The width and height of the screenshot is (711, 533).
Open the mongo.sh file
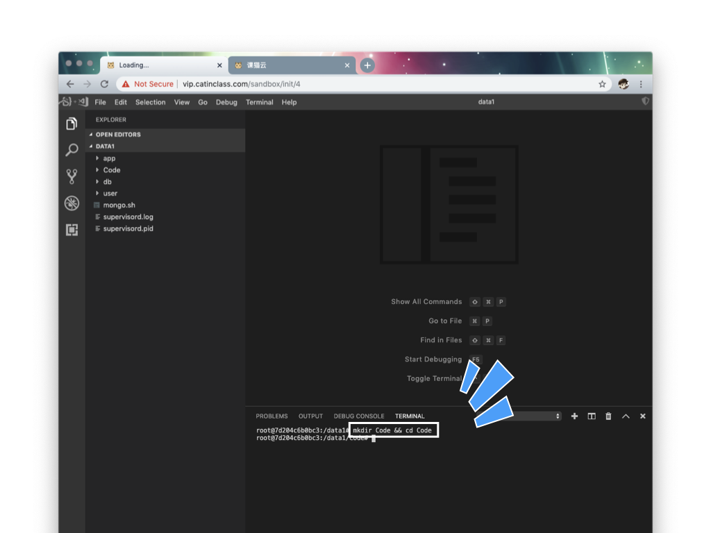(119, 205)
